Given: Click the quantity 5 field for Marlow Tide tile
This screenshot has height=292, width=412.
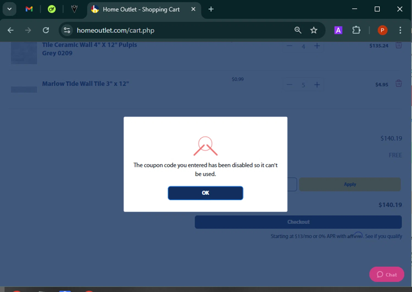Looking at the screenshot, I should tap(303, 85).
